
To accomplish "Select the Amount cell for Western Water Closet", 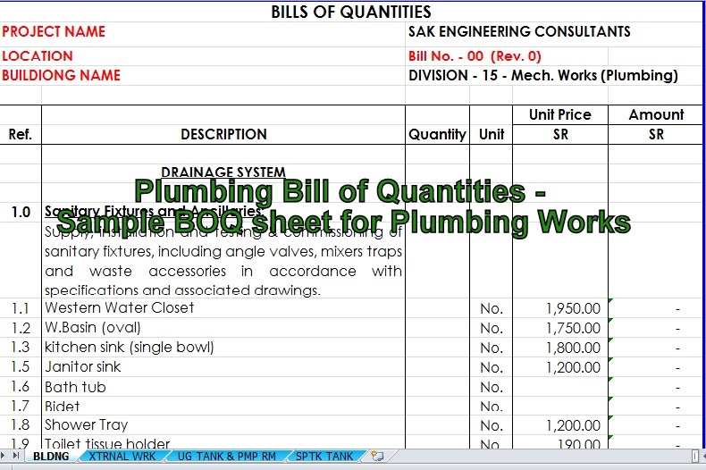I will (x=655, y=308).
